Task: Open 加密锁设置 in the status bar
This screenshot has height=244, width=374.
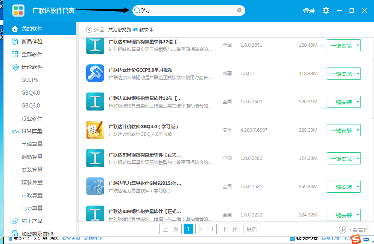Action: [304, 238]
